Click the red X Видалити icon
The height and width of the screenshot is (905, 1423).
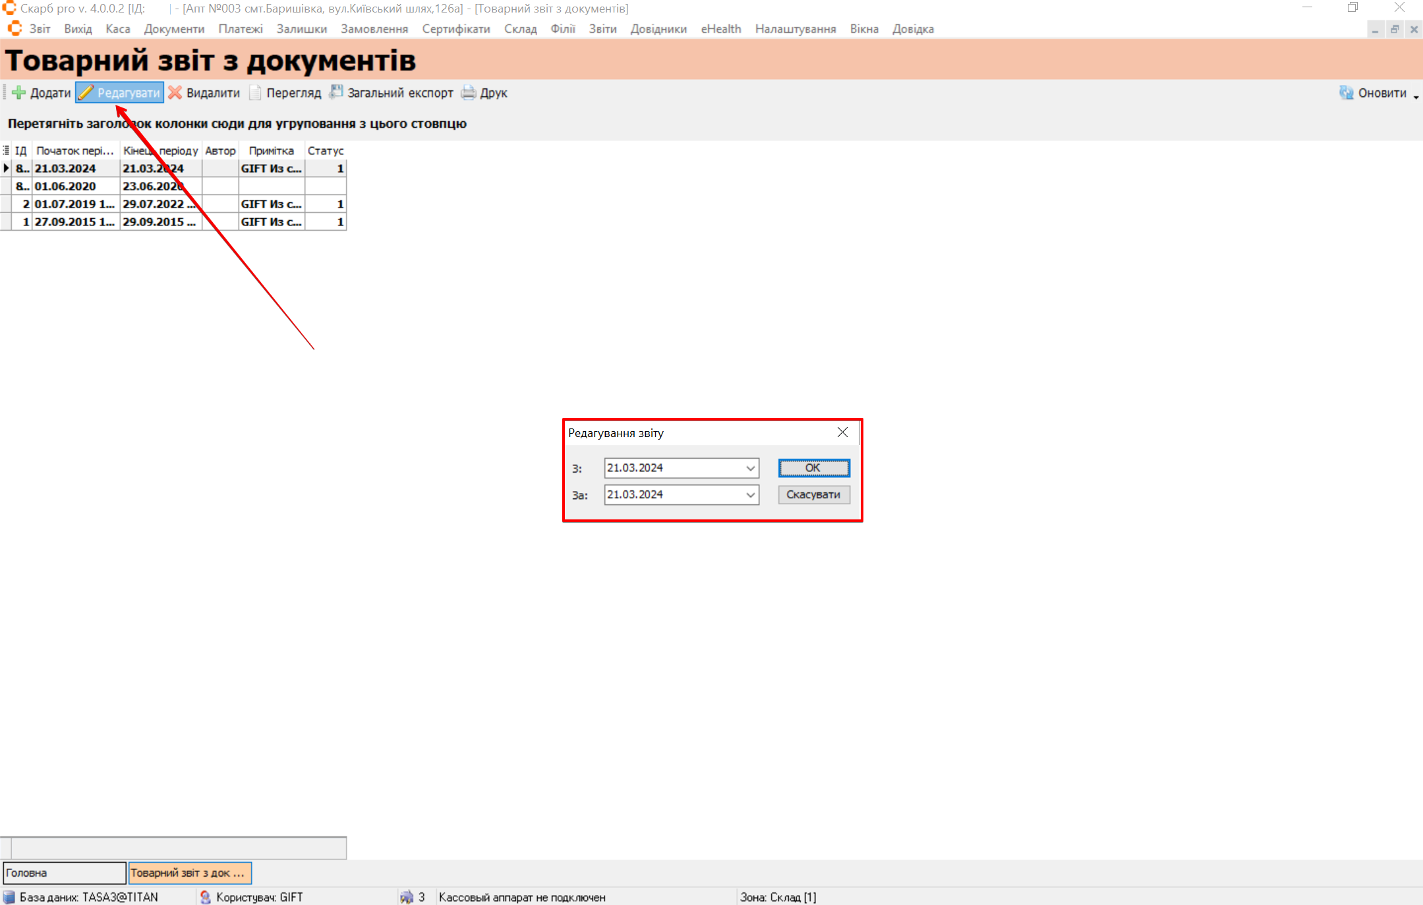coord(175,93)
